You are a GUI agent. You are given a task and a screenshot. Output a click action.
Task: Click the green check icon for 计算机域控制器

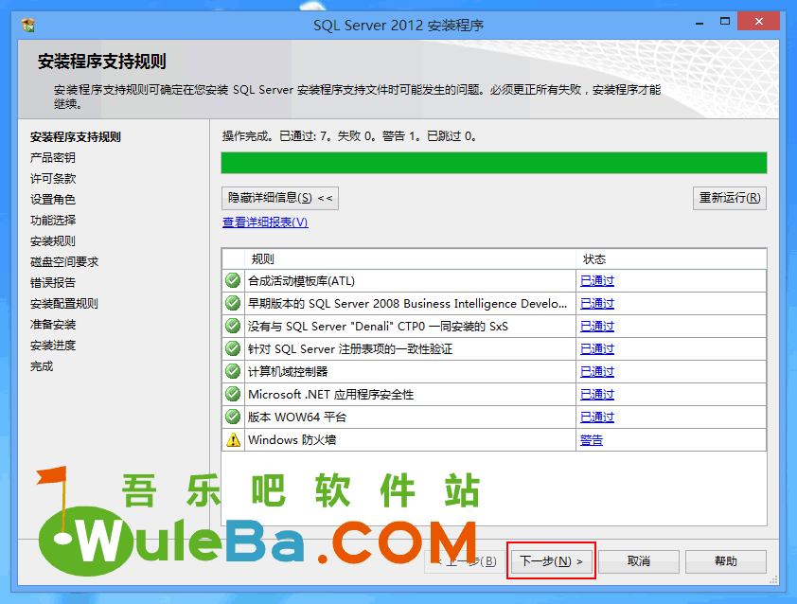pos(233,371)
